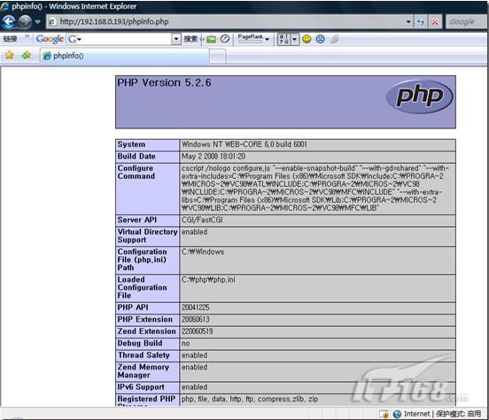Click the IPv6 Support label
Viewport: 489px width, 420px height.
tap(141, 387)
